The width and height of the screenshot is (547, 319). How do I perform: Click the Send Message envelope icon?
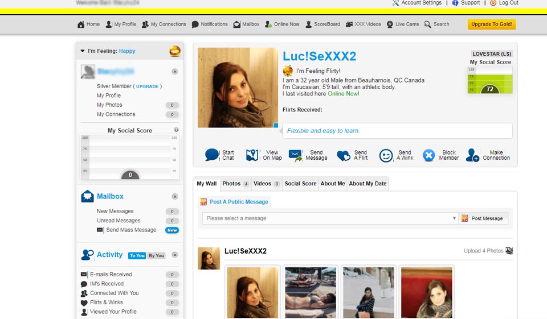click(x=295, y=155)
